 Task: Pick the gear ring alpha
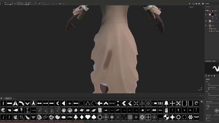(178, 117)
